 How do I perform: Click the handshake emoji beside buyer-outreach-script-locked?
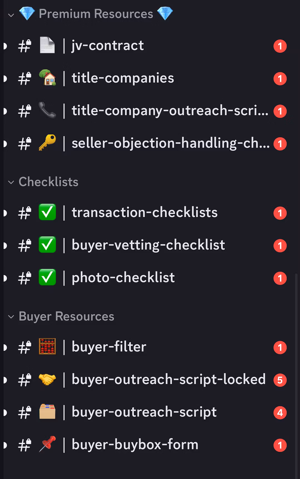pyautogui.click(x=47, y=379)
